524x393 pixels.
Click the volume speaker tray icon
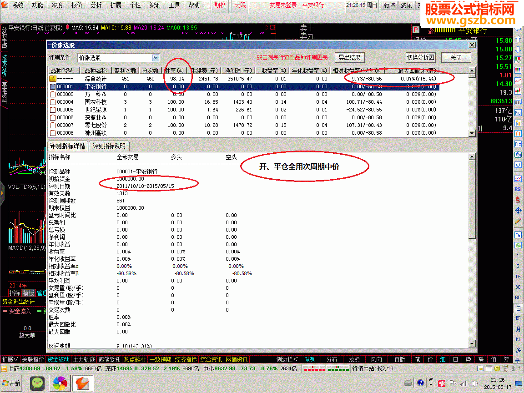[x=474, y=383]
